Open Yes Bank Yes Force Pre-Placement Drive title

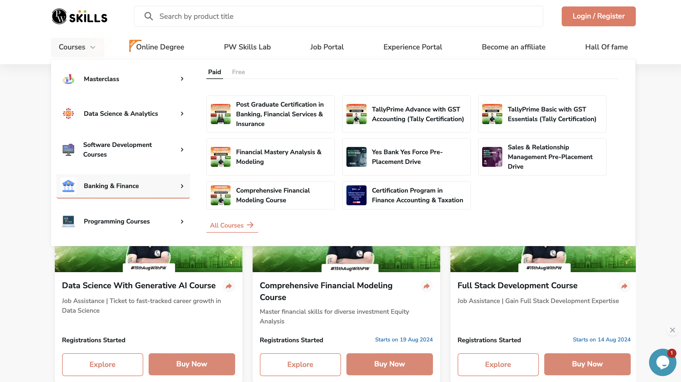[x=407, y=157]
